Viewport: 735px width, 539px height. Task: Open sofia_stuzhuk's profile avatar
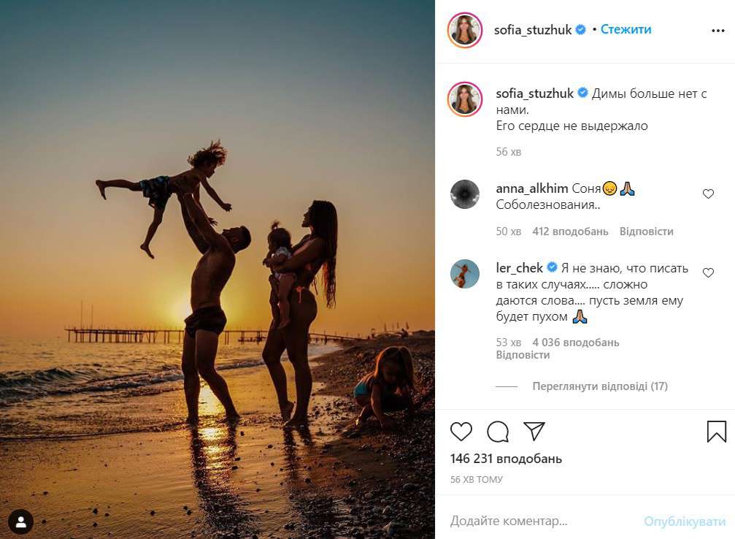click(465, 30)
